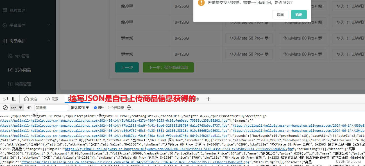Screen dimensions: 365x166
Task: Expand the 平台属性 submenu chevron
Action: pos(49,25)
